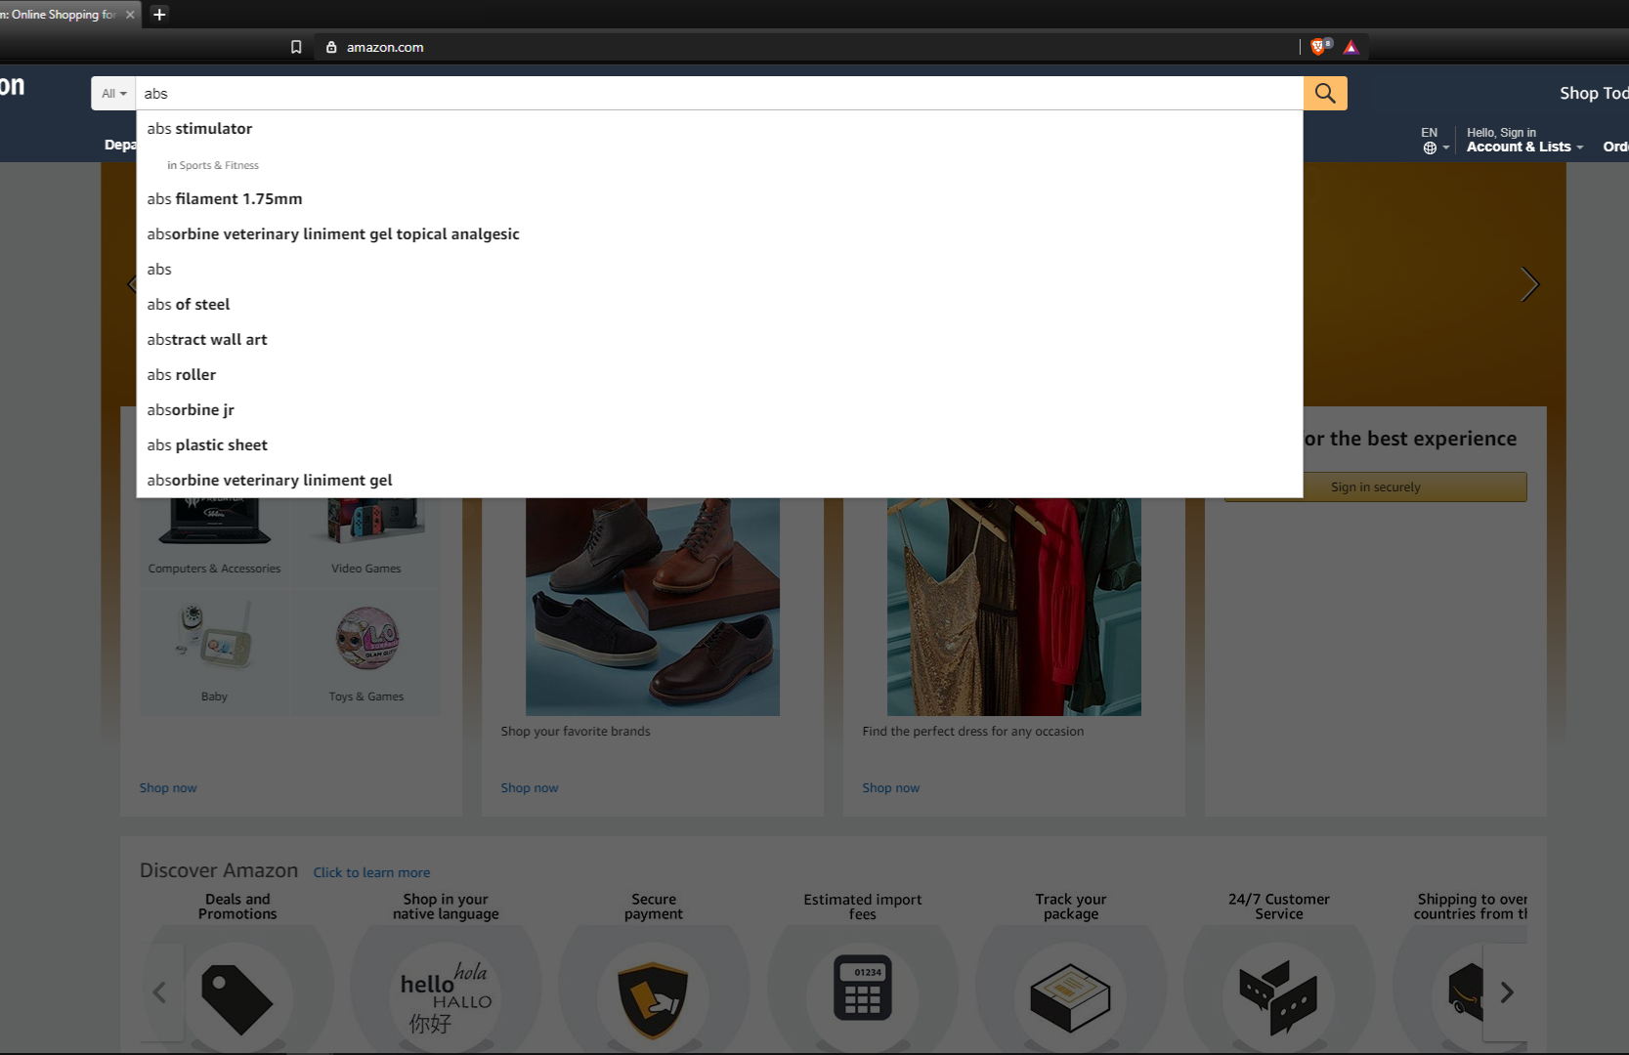1629x1055 pixels.
Task: Click the bookmark icon in address bar
Action: (296, 47)
